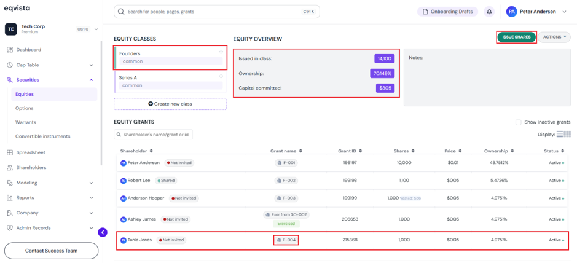Sort by Status column
This screenshot has height=263, width=577.
[554, 151]
